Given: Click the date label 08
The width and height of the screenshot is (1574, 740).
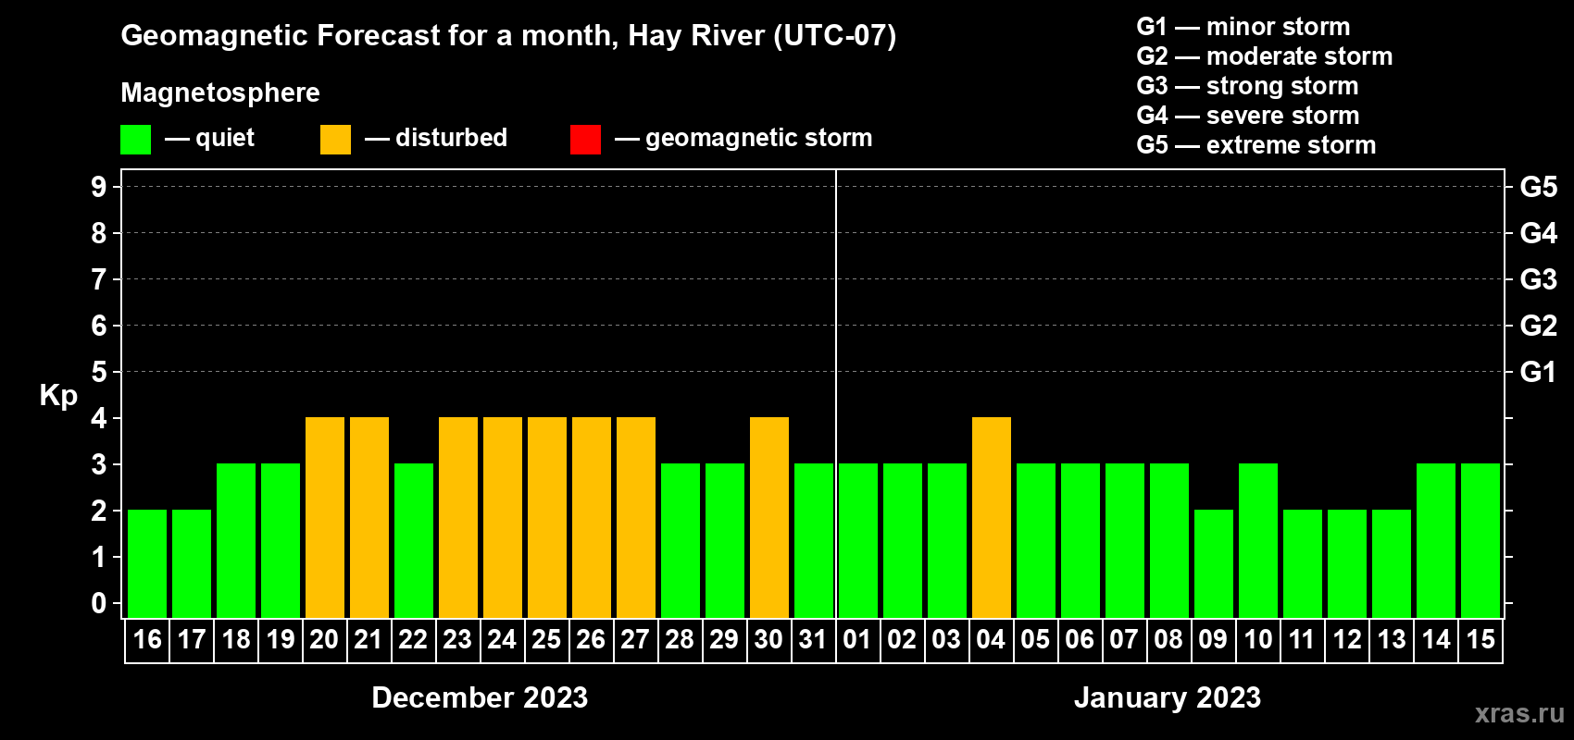Looking at the screenshot, I should pos(1168,639).
